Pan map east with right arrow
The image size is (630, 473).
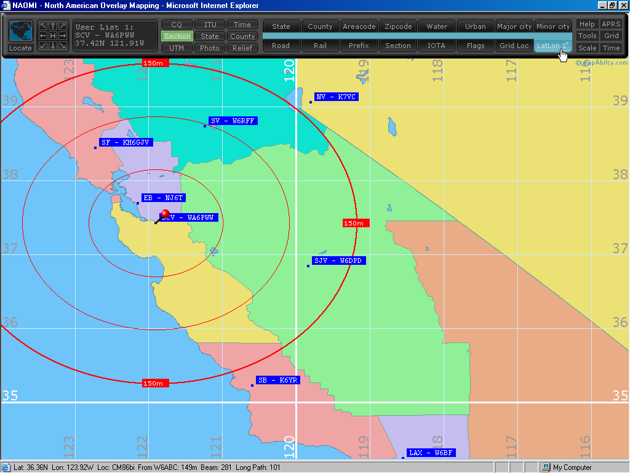63,36
